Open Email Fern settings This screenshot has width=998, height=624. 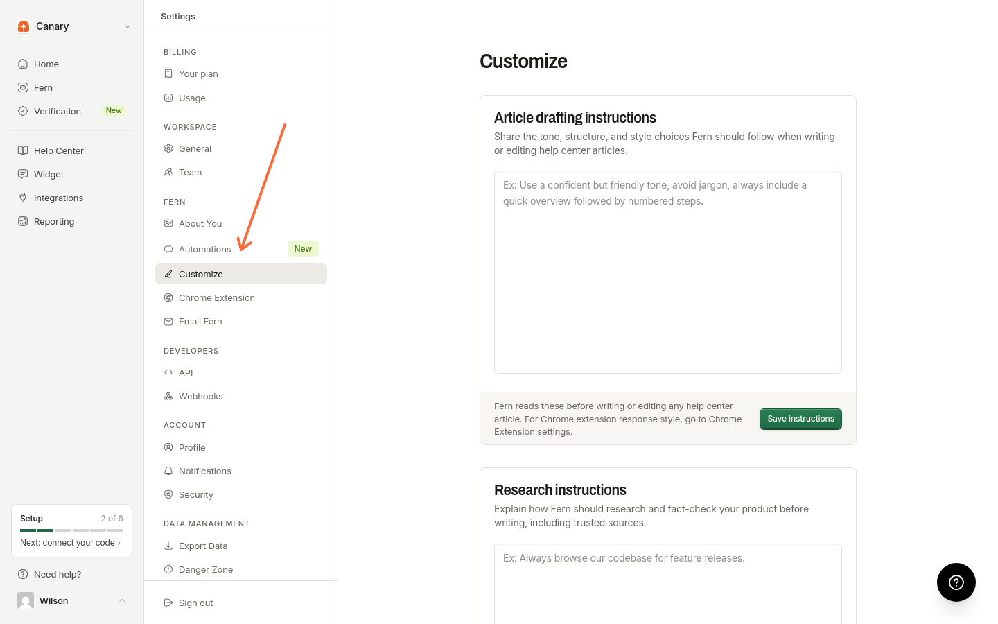[x=241, y=321]
